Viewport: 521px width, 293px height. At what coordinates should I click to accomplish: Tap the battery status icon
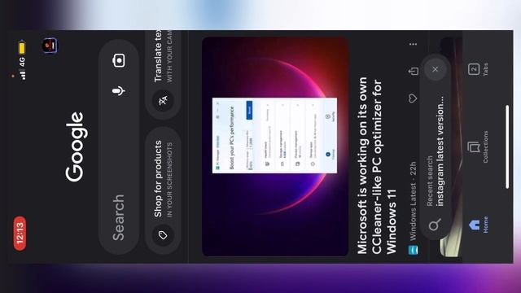coord(22,47)
